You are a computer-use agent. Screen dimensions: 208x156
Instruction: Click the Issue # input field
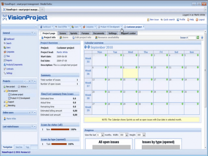192,37
